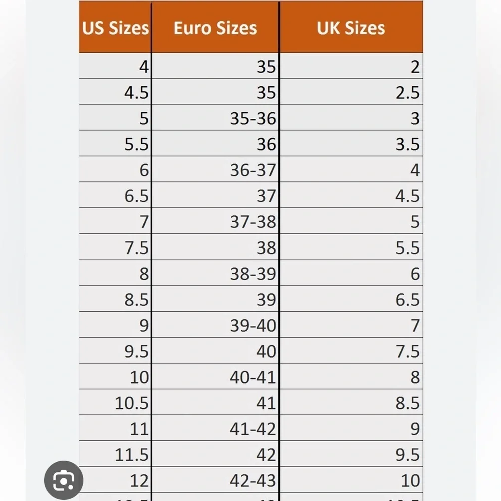This screenshot has height=501, width=501.
Task: Select the Euro Sizes column header
Action: pyautogui.click(x=215, y=27)
